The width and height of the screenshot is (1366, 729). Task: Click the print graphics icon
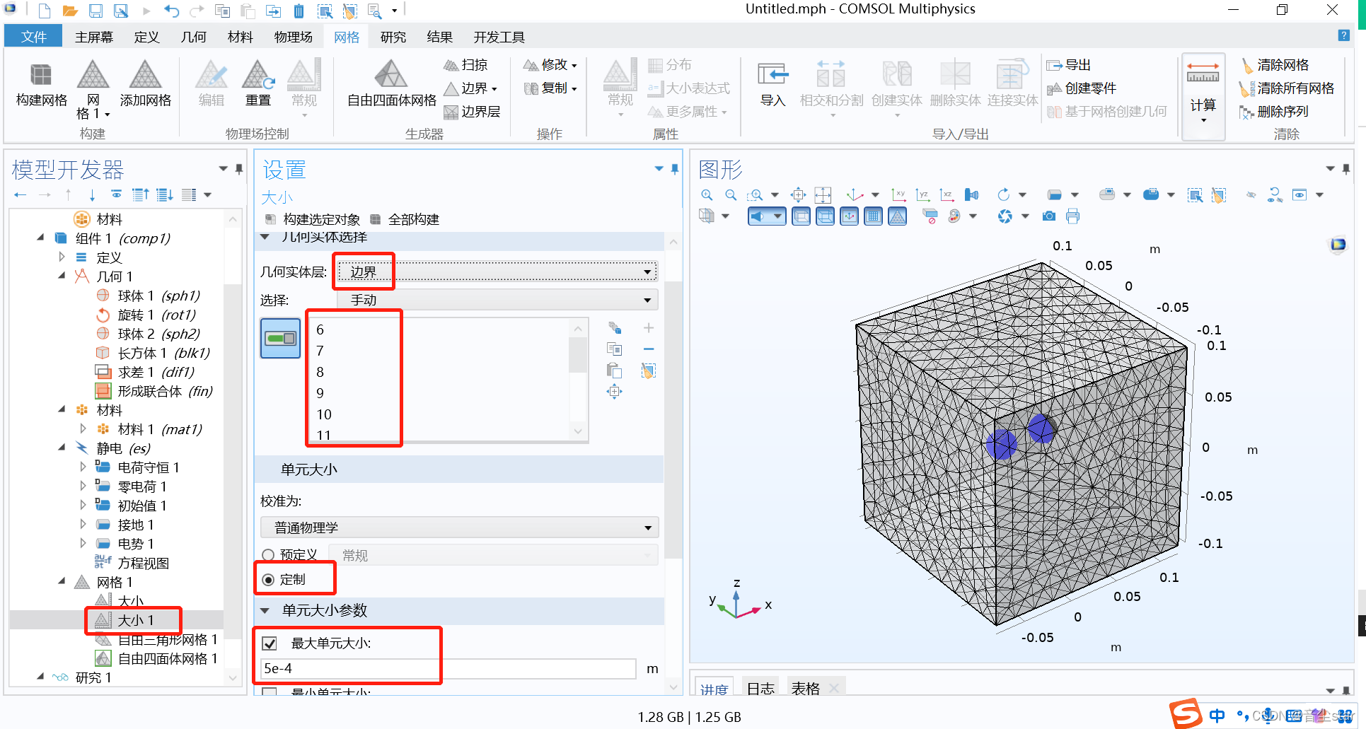(x=1073, y=216)
